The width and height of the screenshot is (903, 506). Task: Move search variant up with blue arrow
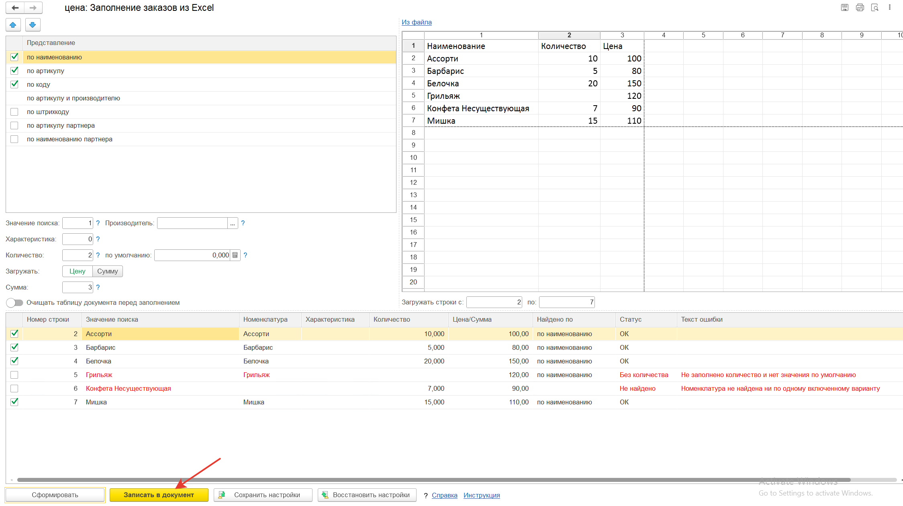[x=13, y=25]
